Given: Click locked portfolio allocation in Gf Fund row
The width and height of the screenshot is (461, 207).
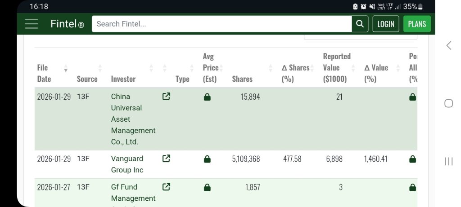Looking at the screenshot, I should pyautogui.click(x=412, y=187).
